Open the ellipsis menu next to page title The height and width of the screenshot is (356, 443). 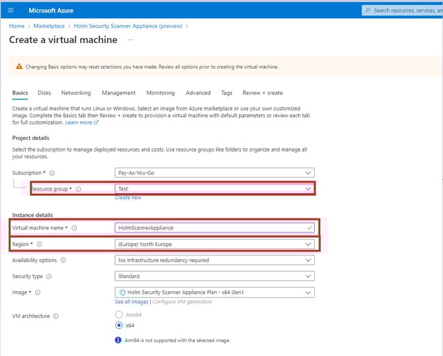coord(130,40)
